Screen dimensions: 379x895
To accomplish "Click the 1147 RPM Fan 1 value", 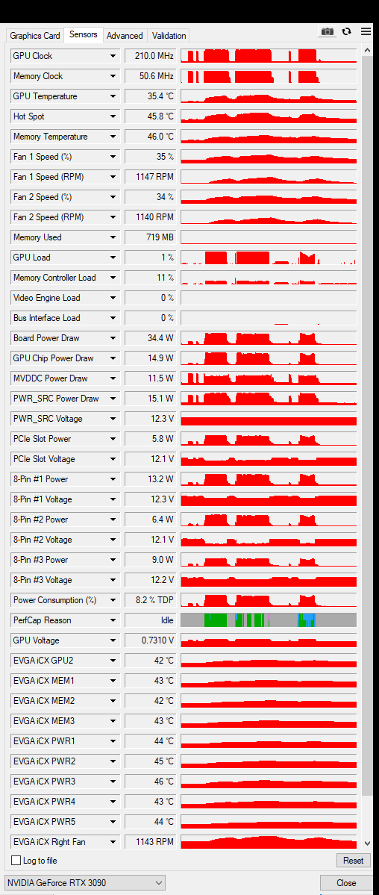I will coord(151,177).
